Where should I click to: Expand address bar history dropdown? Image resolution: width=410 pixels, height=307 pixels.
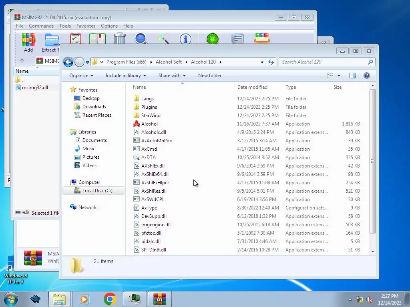pyautogui.click(x=262, y=62)
